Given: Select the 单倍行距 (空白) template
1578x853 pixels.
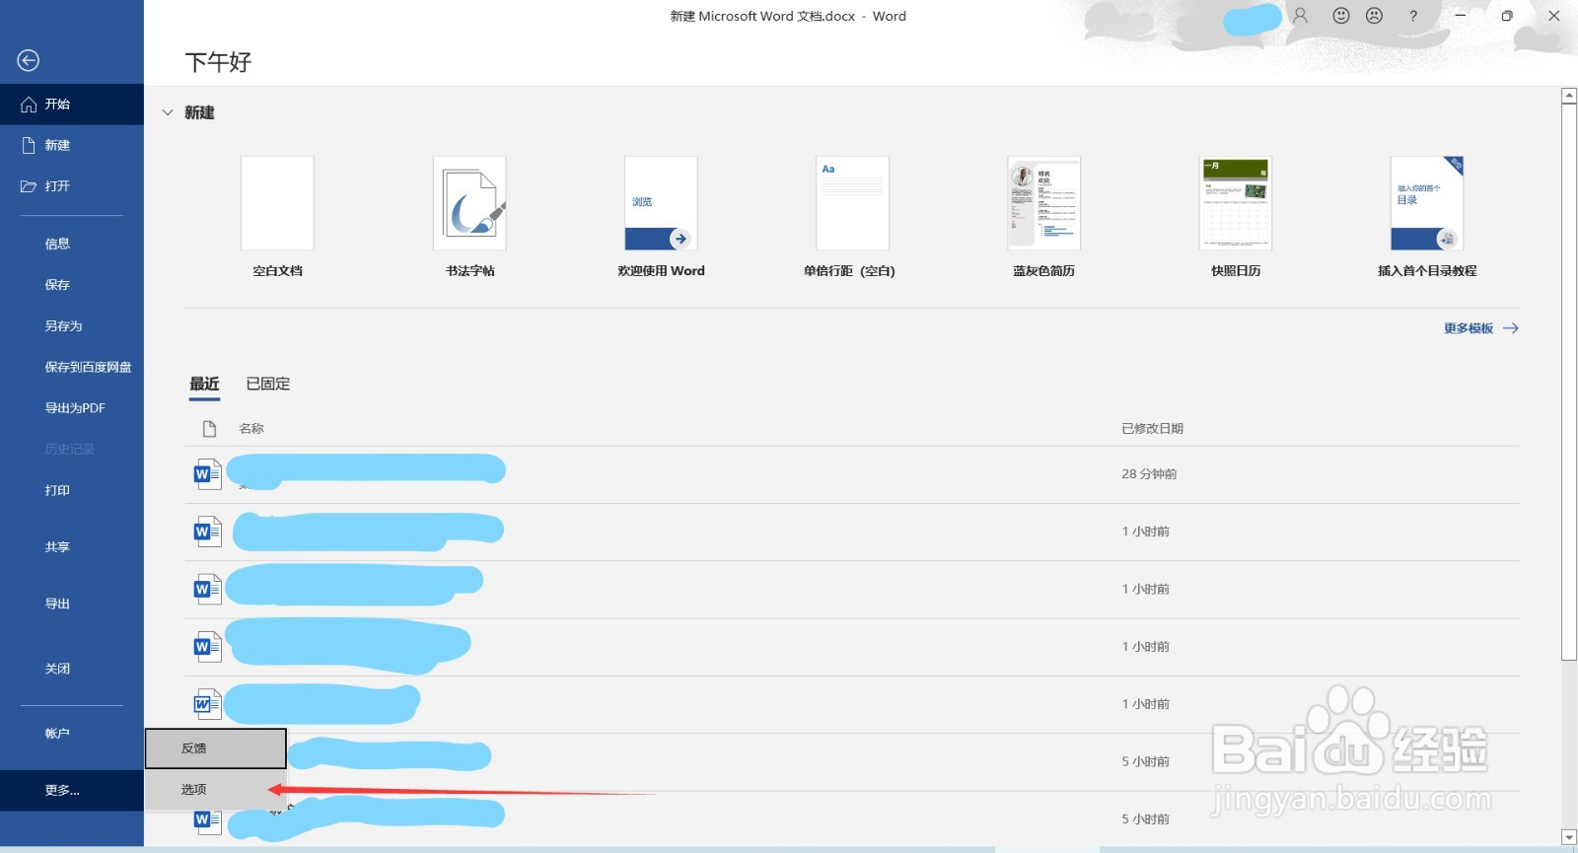Looking at the screenshot, I should (x=852, y=216).
